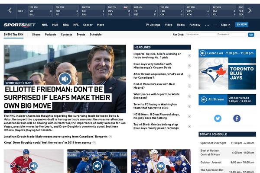Click the 'Sportsnet Overnight' schedule row
The width and height of the screenshot is (260, 173).
tap(227, 143)
